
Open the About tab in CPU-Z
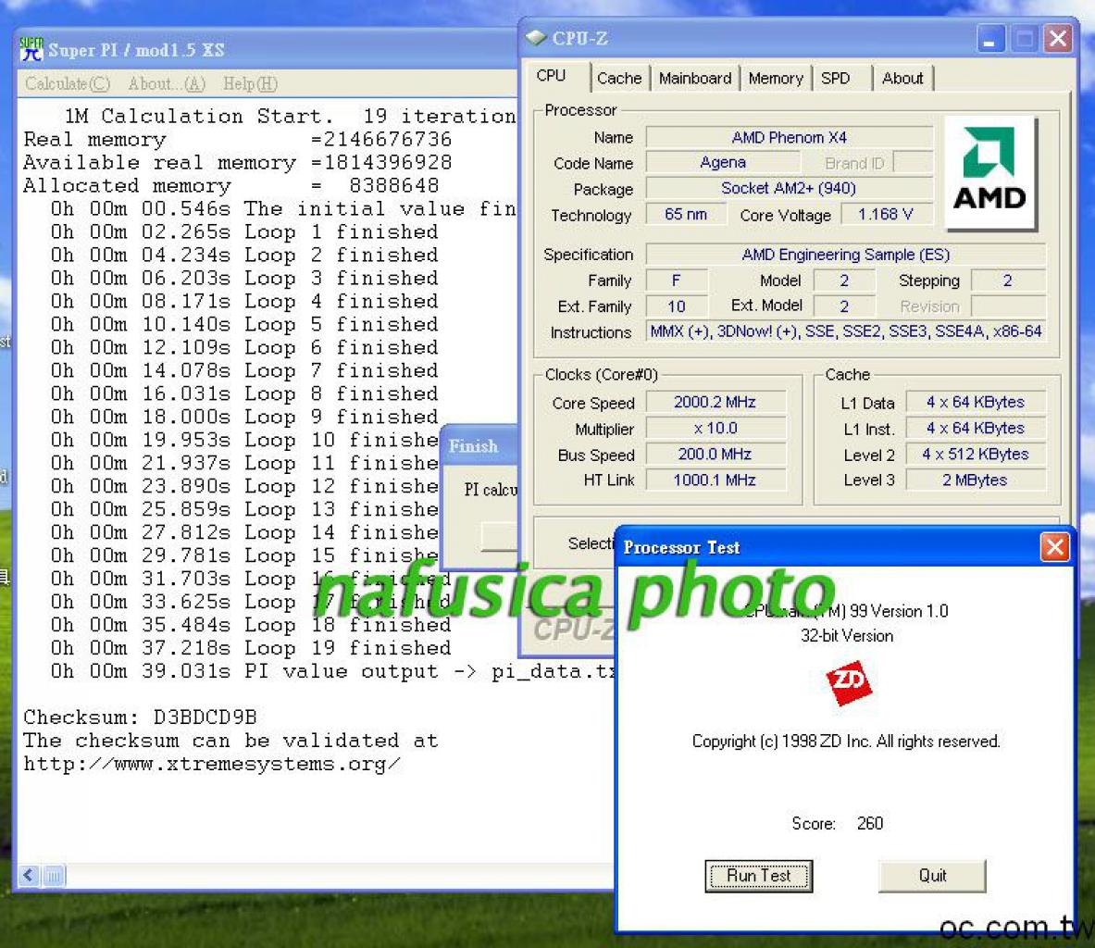click(902, 79)
